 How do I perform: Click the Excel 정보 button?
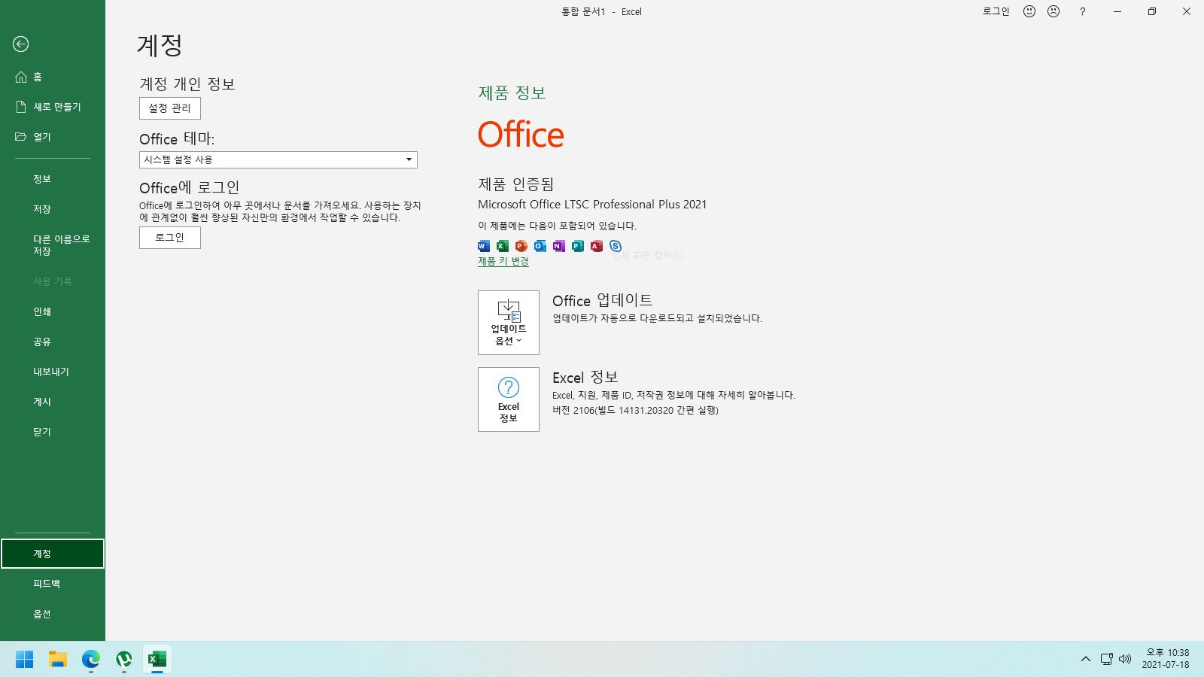coord(509,399)
